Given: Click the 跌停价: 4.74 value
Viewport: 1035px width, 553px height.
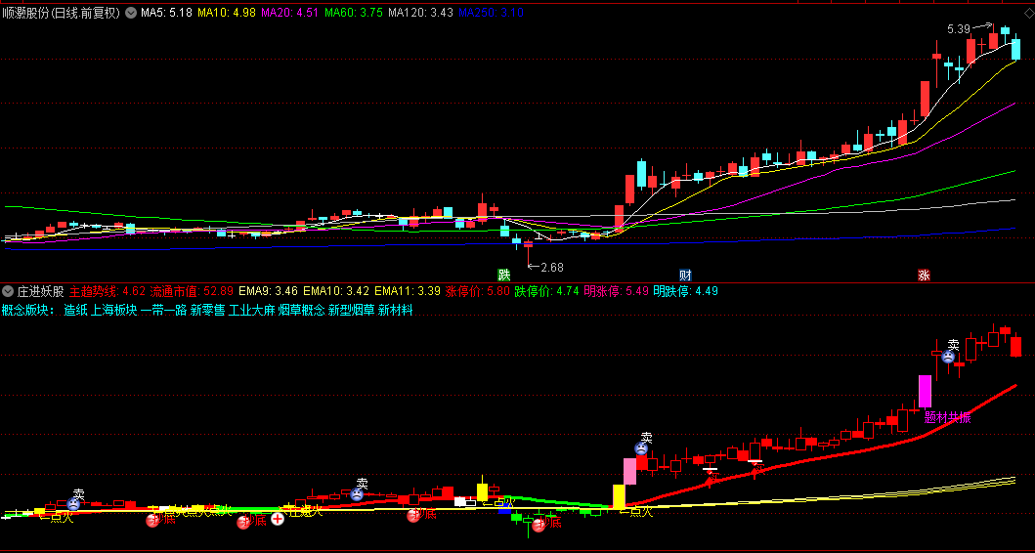Looking at the screenshot, I should pos(546,291).
